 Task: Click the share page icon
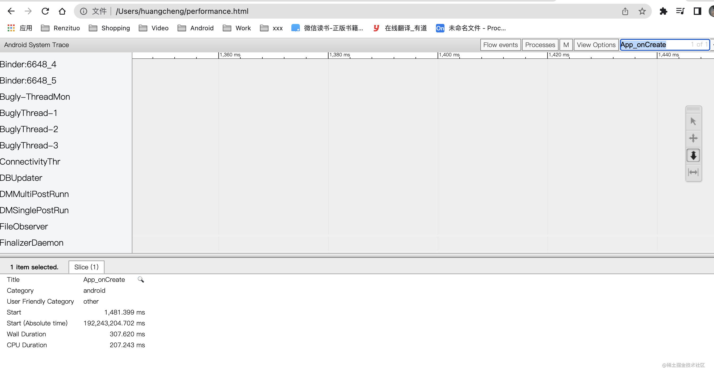point(625,11)
